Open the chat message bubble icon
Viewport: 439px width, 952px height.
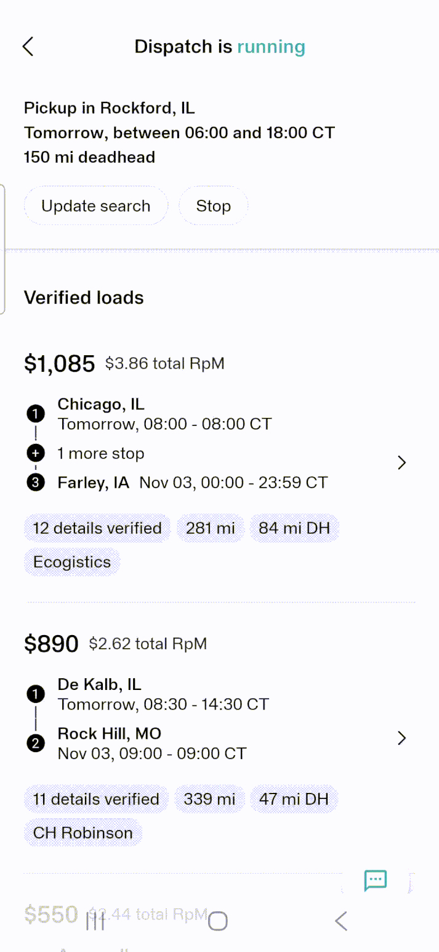tap(375, 880)
